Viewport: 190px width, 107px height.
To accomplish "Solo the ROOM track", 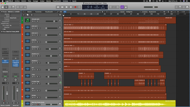I will pyautogui.click(x=35, y=97).
